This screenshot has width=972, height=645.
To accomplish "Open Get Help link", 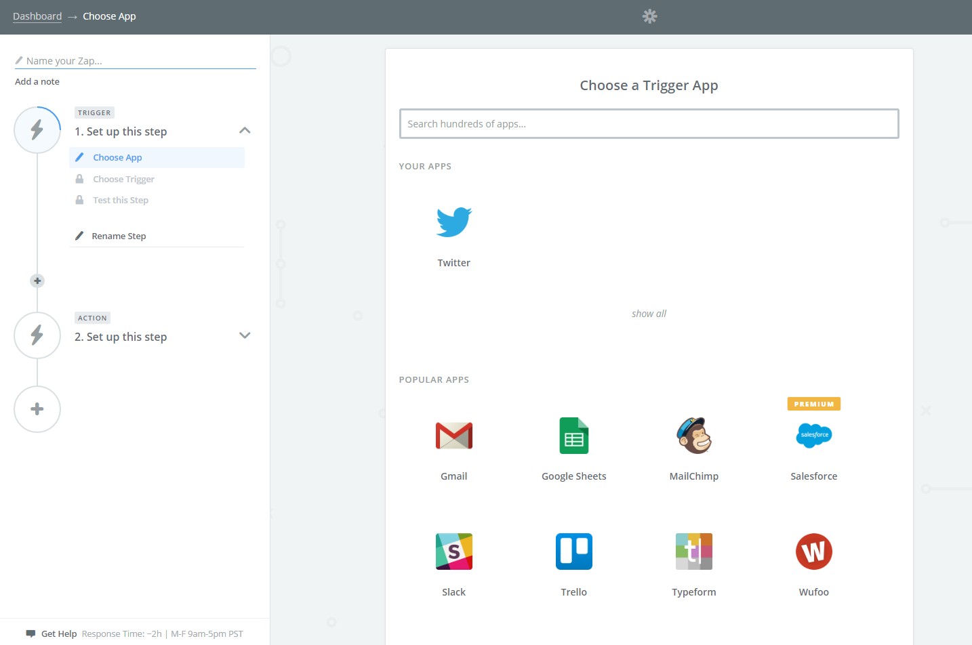I will (59, 634).
